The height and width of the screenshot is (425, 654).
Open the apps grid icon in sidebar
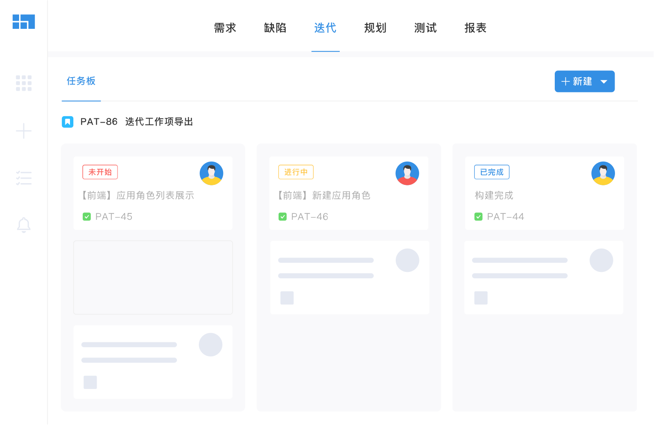24,83
